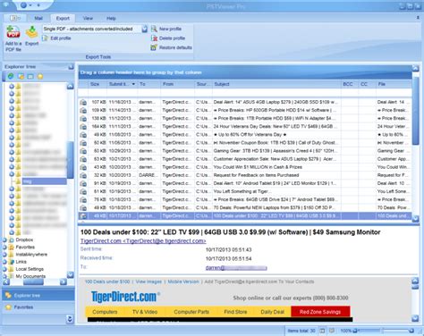Click Restore defaults in Export Tools
Viewport: 424px width, 336px height.
tap(172, 47)
